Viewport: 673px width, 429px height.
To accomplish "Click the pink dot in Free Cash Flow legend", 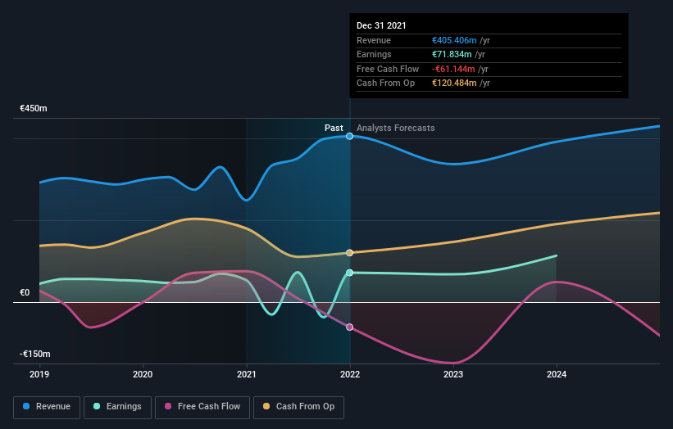I will (168, 406).
